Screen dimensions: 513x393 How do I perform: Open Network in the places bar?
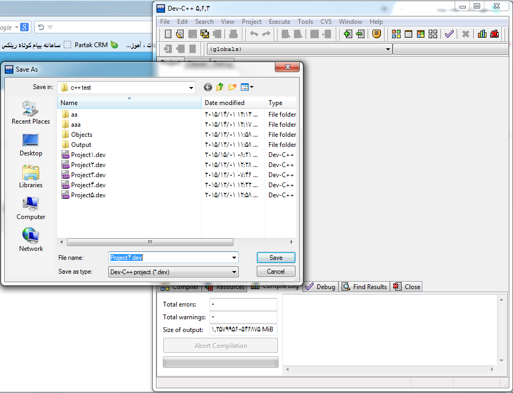click(31, 240)
